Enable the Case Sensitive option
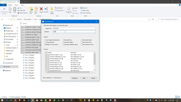This screenshot has height=102, width=181. pos(46,42)
